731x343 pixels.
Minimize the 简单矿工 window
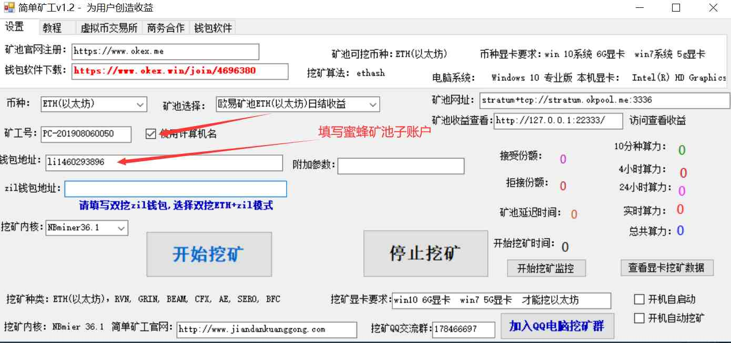[639, 8]
